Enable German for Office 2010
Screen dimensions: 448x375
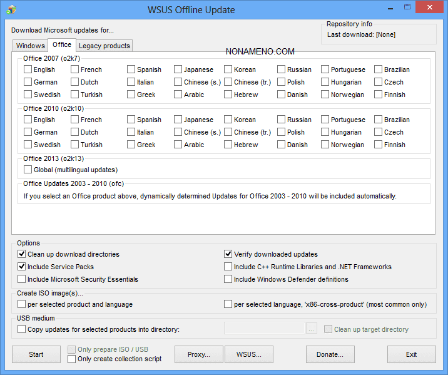click(x=28, y=132)
